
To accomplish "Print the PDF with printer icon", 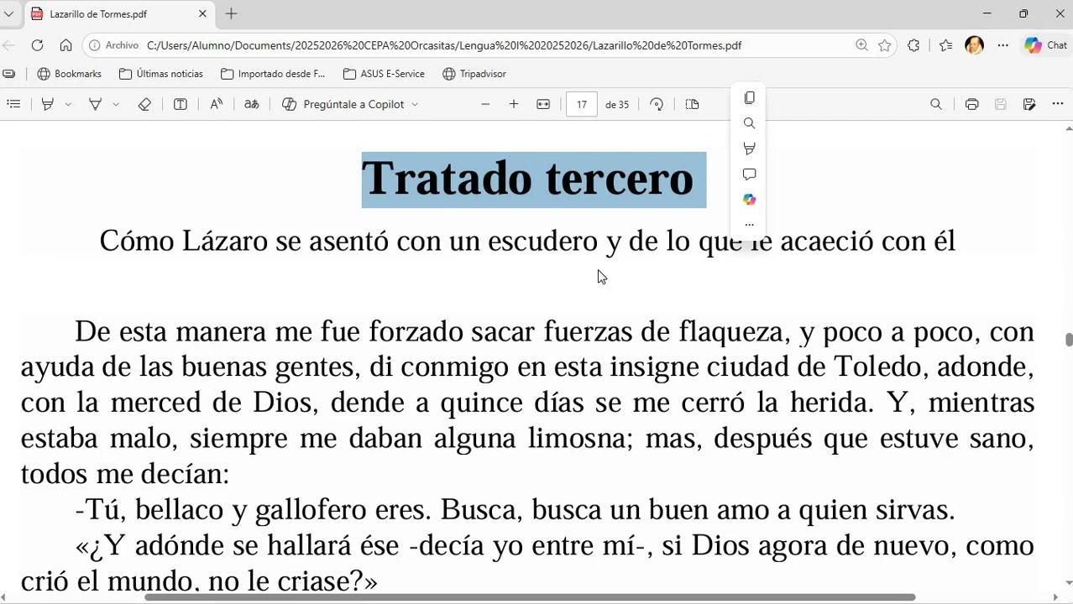I will 971,104.
